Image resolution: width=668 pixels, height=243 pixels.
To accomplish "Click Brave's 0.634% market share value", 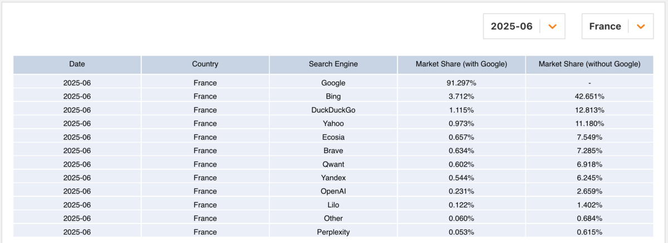I will point(461,151).
